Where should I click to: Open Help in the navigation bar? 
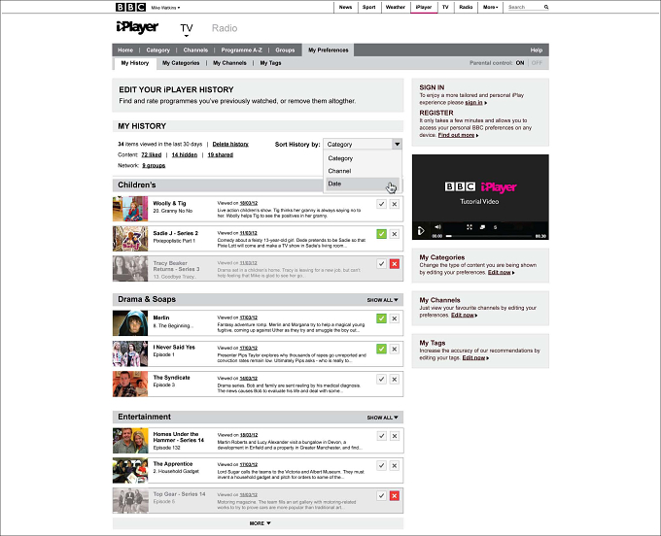point(537,50)
